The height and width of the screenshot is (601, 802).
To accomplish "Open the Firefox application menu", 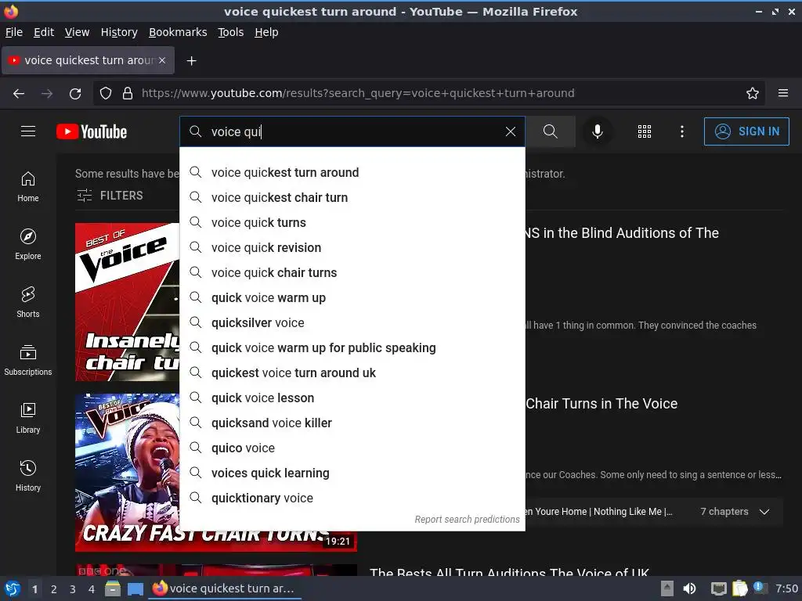I will click(783, 93).
